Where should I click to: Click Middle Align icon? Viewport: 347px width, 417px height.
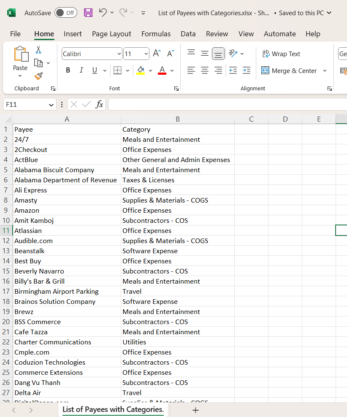pos(204,53)
